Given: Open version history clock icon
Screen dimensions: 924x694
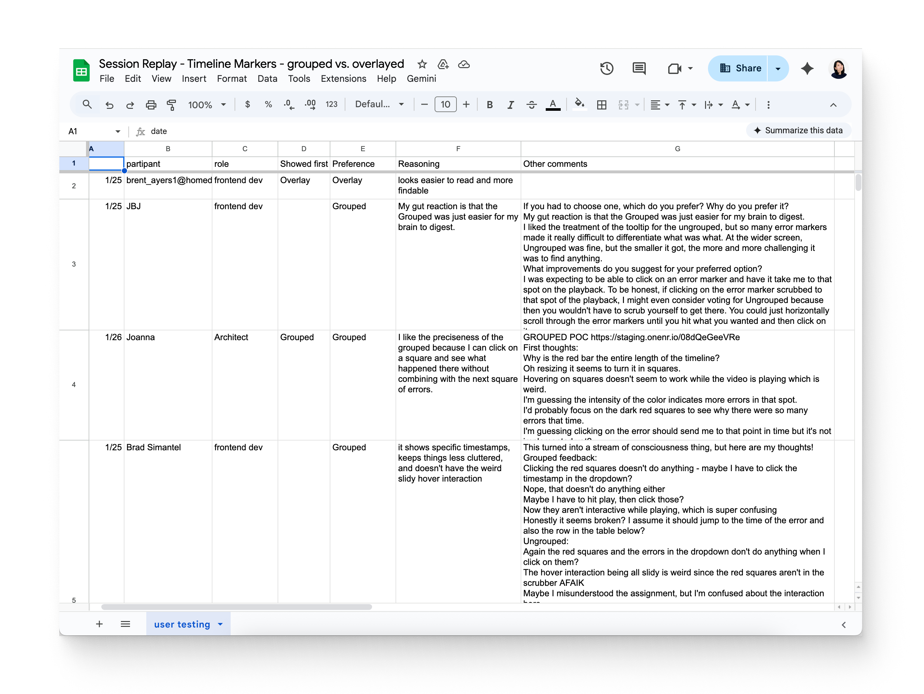Looking at the screenshot, I should point(607,68).
